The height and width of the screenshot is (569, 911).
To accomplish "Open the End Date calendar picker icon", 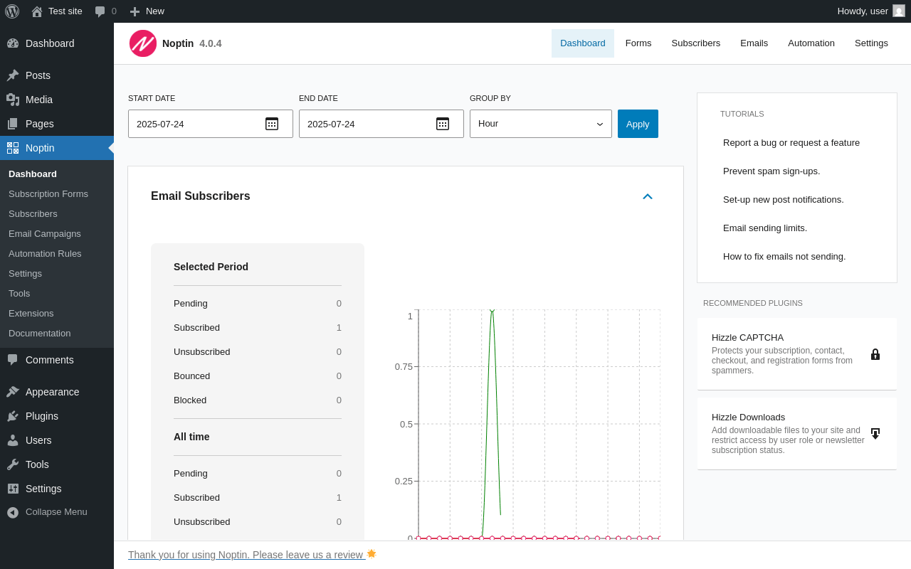I will click(x=443, y=124).
